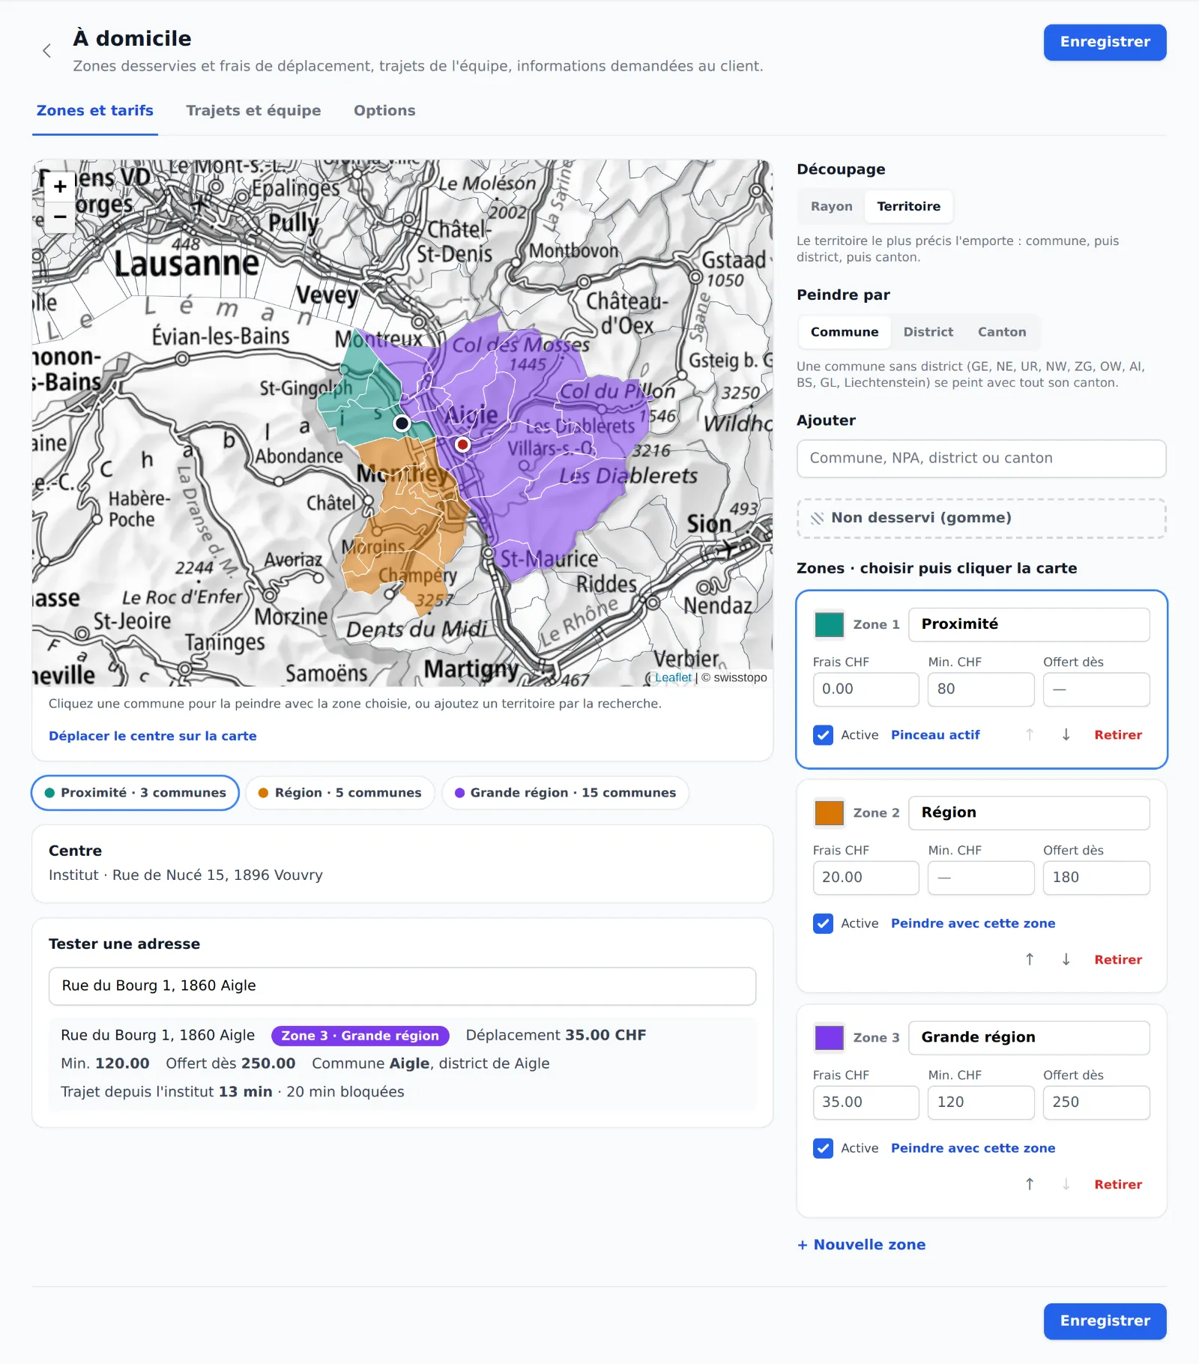Select the Grande région · 15 communes chip
This screenshot has height=1364, width=1199.
point(566,793)
